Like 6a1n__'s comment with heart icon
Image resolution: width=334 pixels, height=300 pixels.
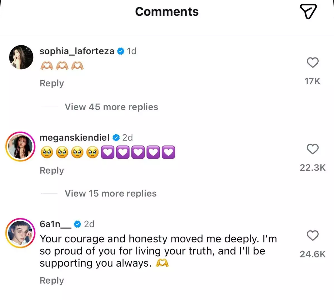(313, 235)
